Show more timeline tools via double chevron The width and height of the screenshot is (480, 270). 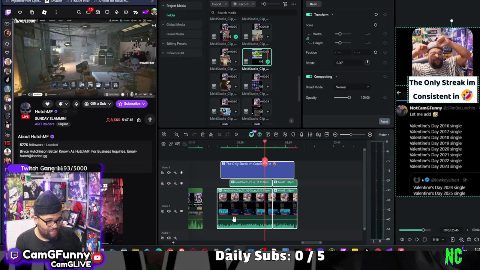236,134
